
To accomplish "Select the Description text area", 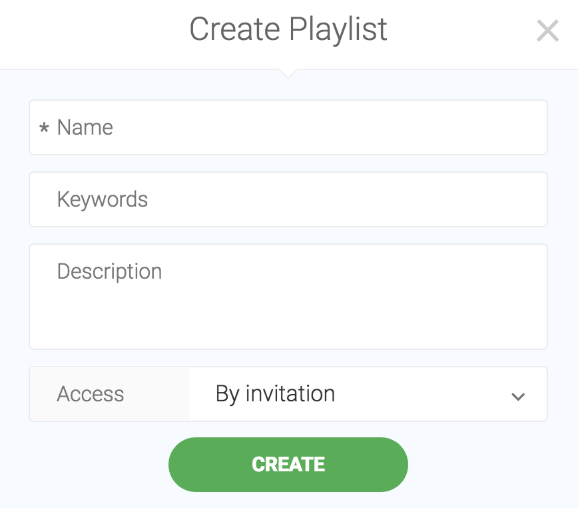I will point(288,297).
